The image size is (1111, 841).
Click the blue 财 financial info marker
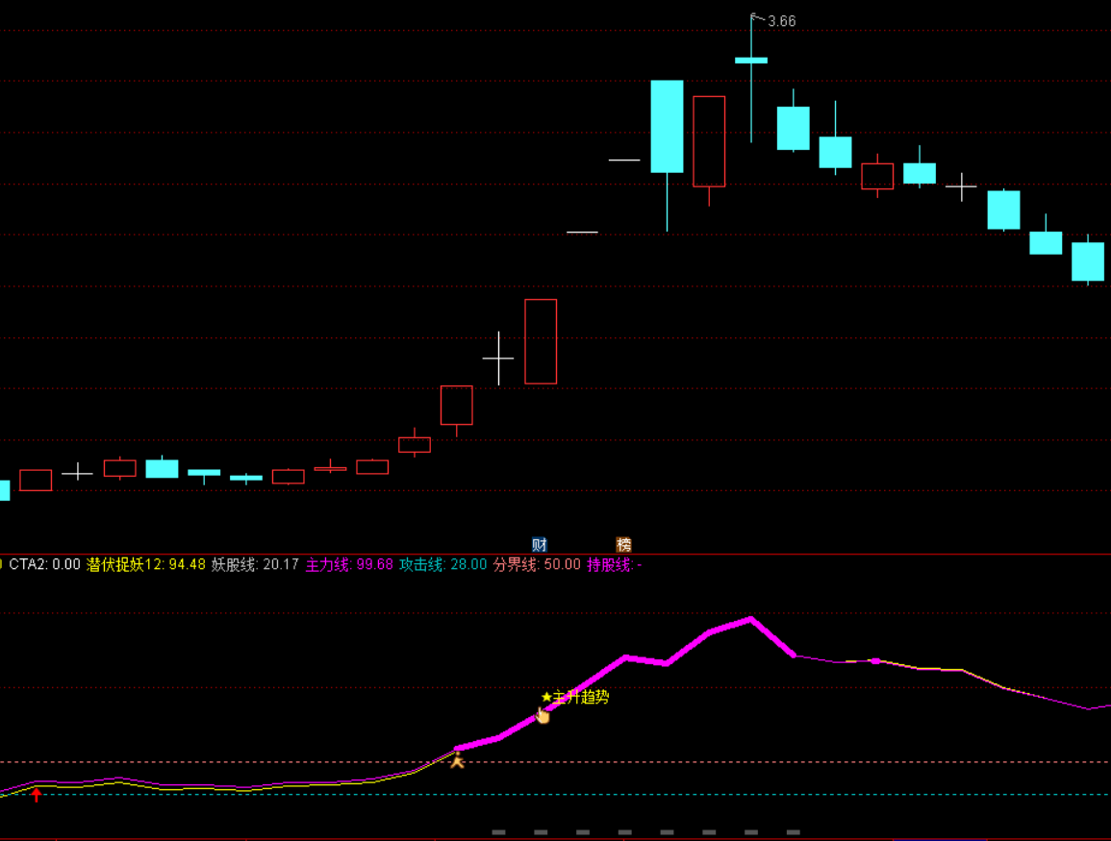[539, 544]
